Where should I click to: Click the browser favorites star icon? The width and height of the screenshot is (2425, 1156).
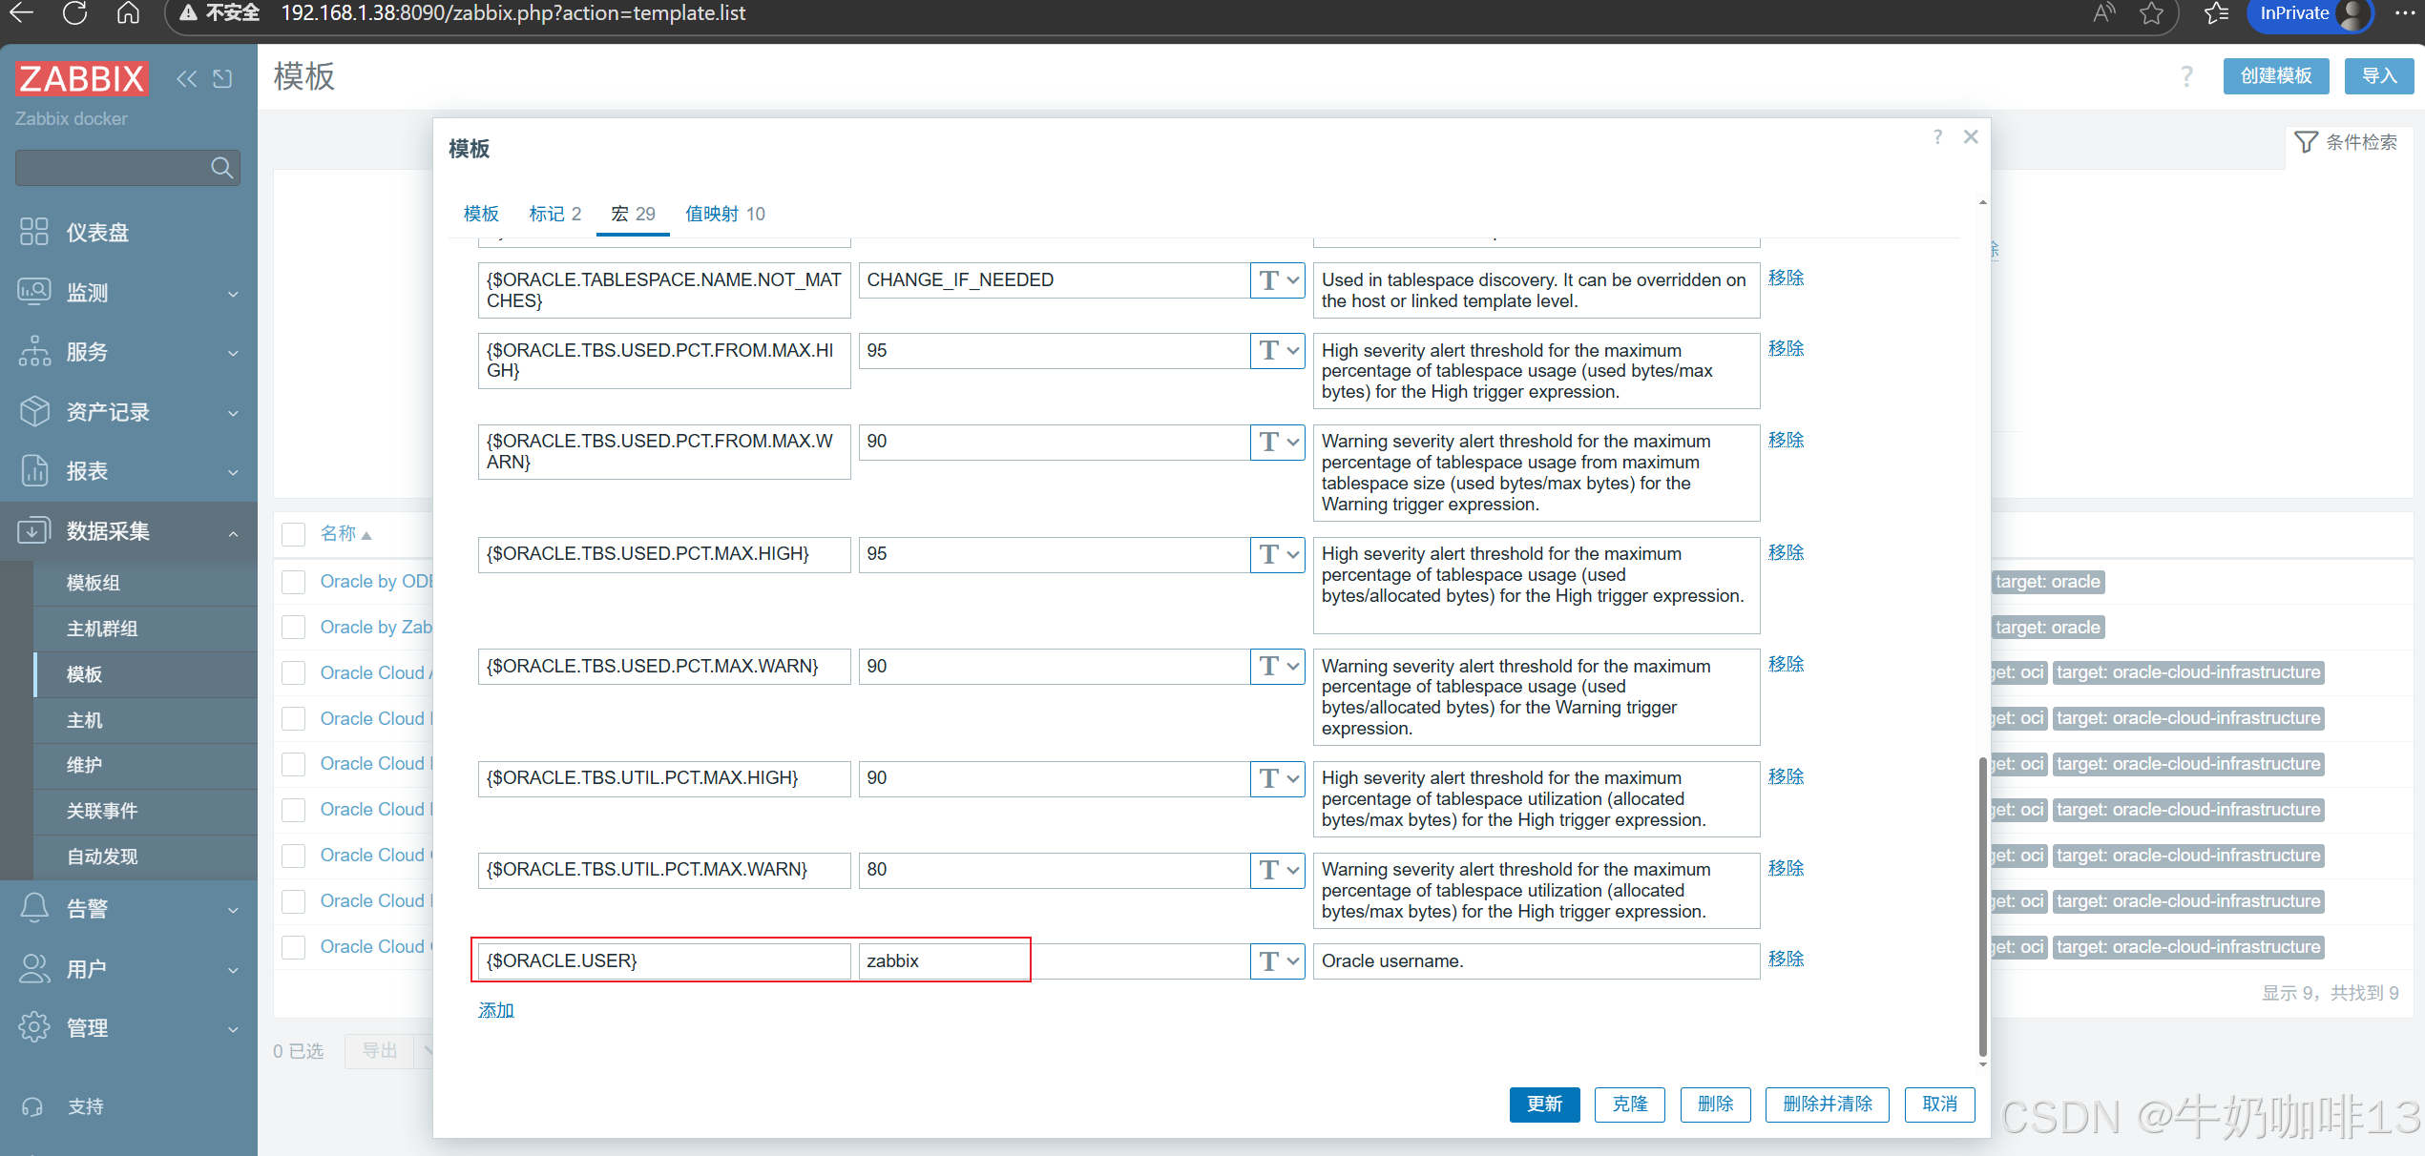point(2151,13)
